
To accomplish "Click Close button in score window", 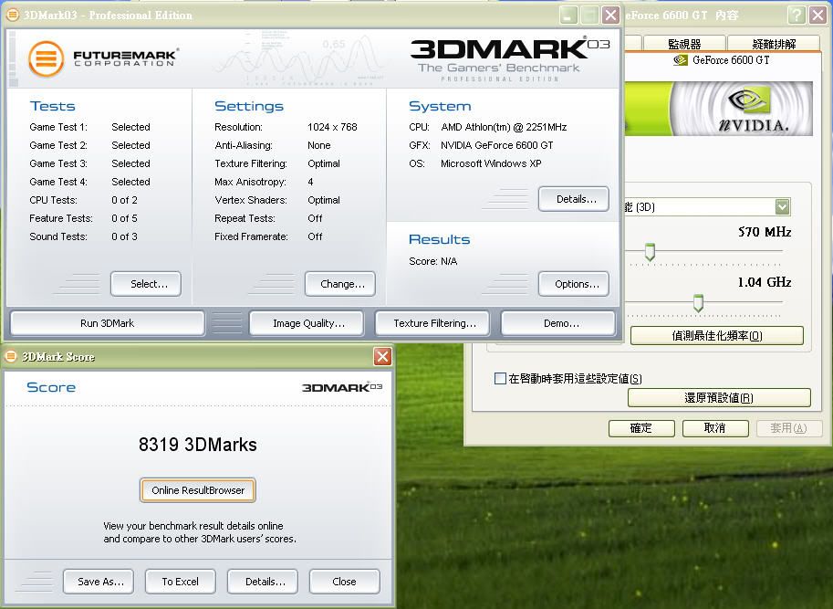I will point(345,582).
